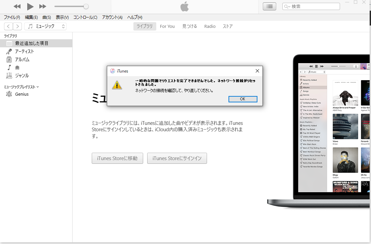
Task: Click the Genius atom icon
Action: [x=9, y=94]
